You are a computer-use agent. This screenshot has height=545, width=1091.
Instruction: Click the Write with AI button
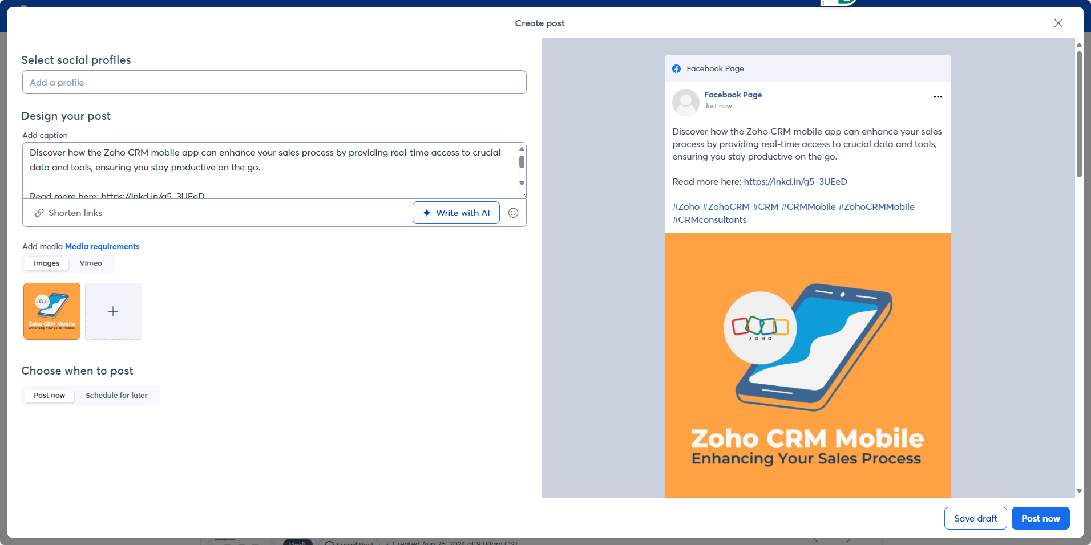click(456, 213)
